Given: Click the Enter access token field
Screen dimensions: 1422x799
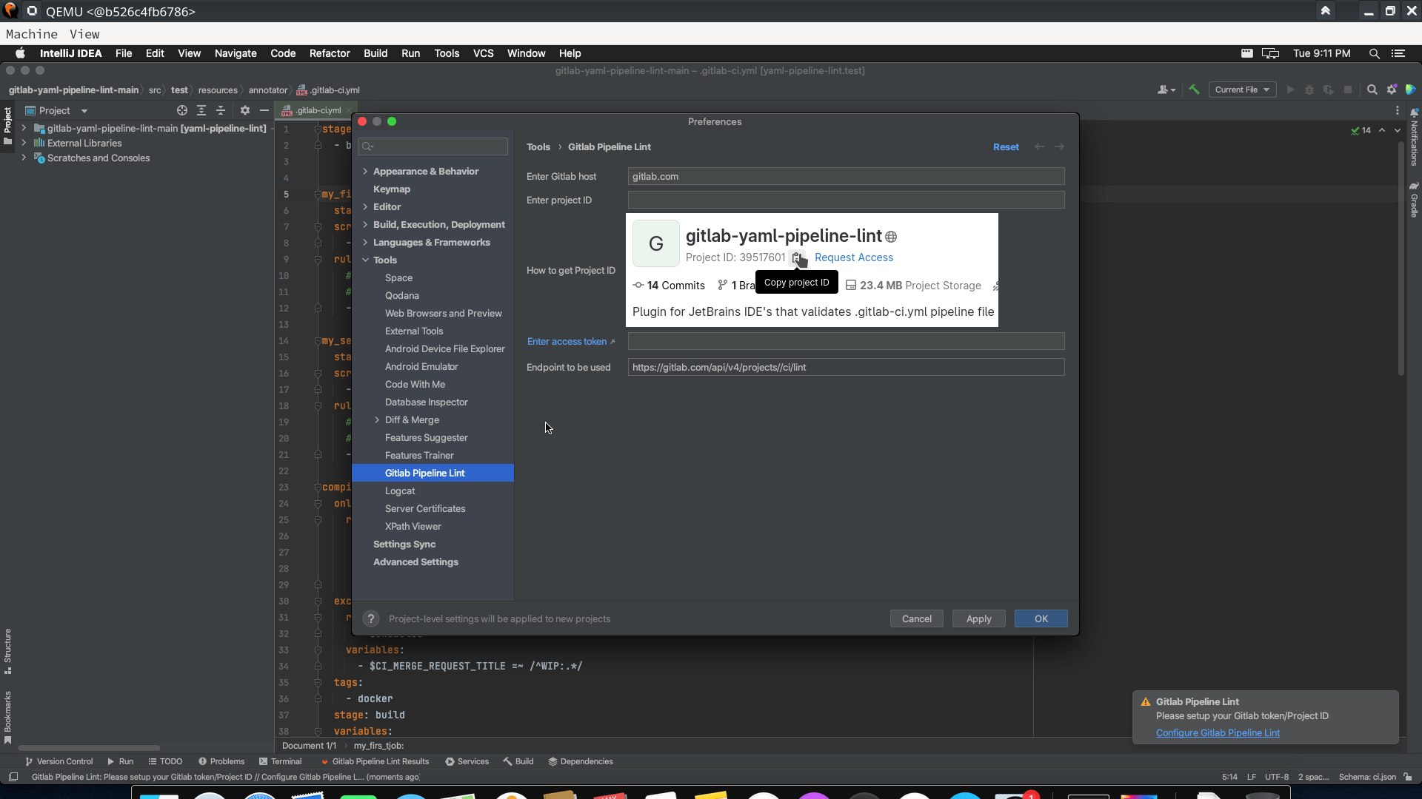Looking at the screenshot, I should [x=845, y=341].
